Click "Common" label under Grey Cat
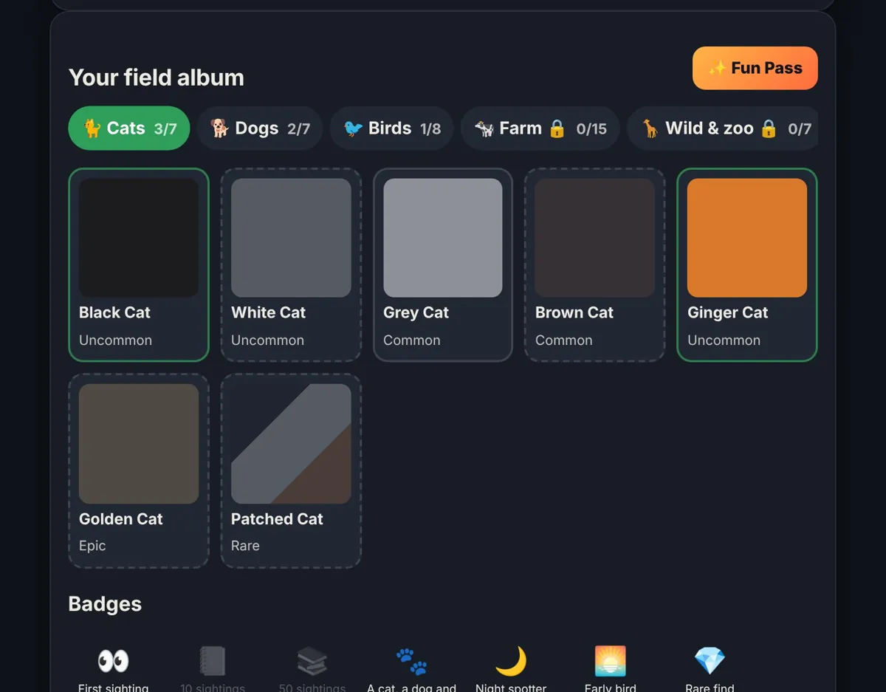886x692 pixels. pyautogui.click(x=412, y=340)
